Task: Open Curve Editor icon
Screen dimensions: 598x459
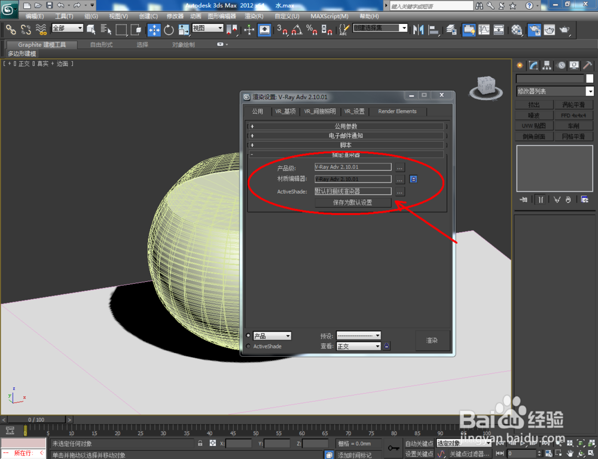Action: pos(484,29)
